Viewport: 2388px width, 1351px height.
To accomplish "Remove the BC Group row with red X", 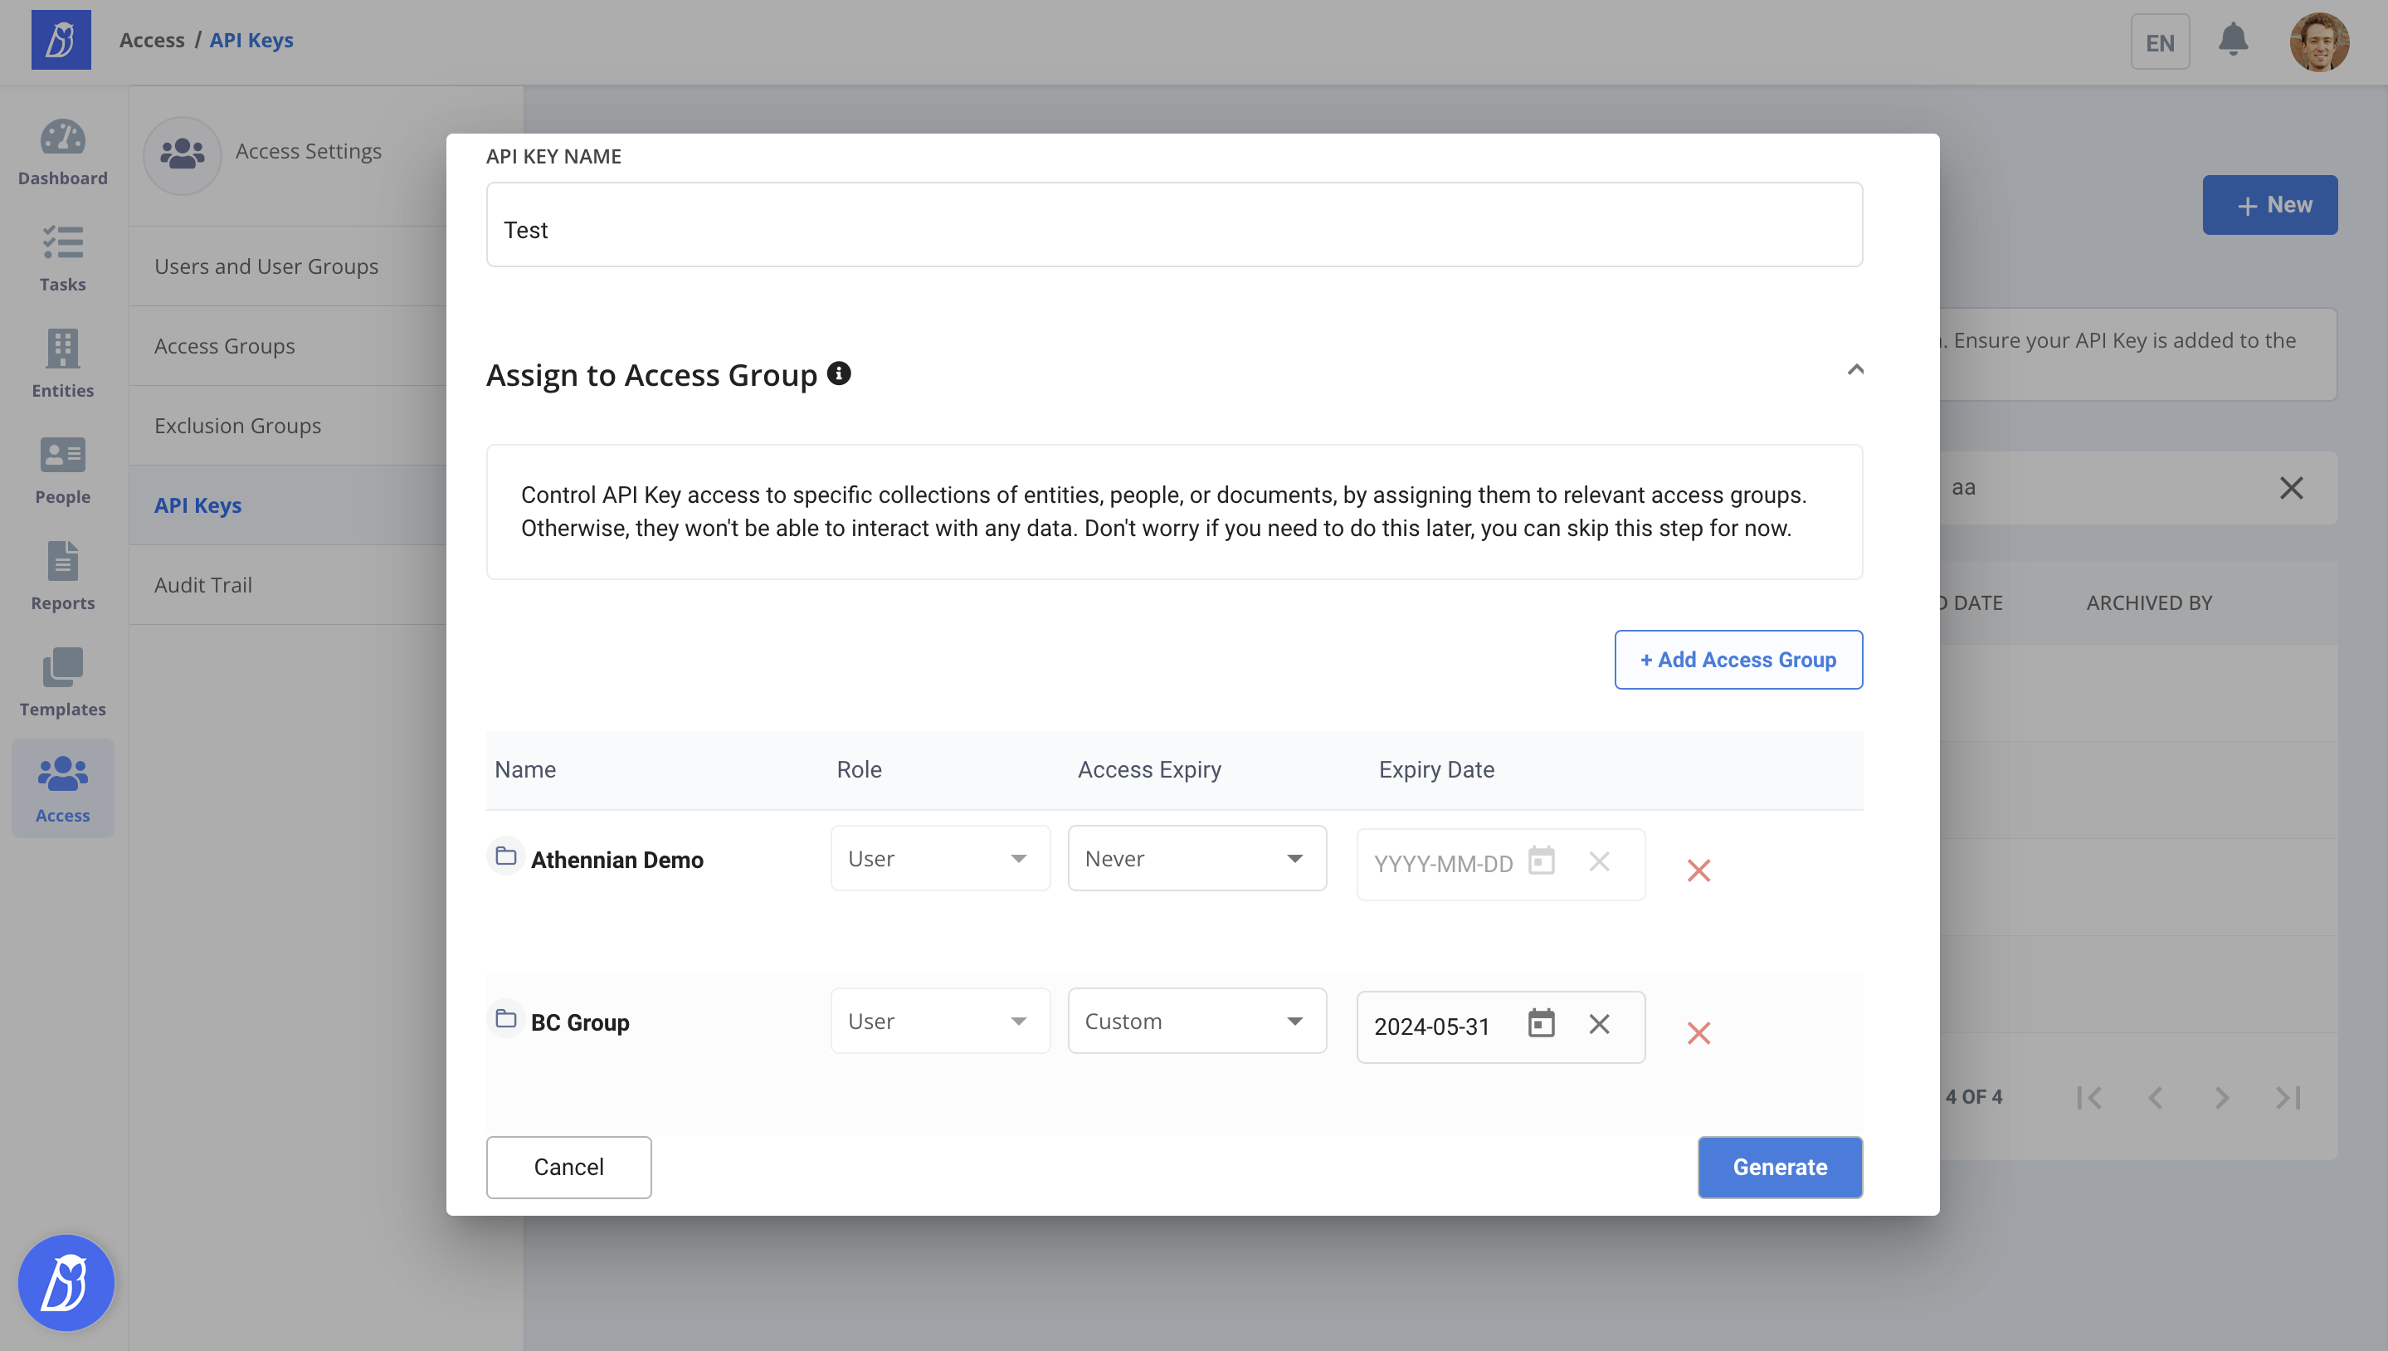I will click(x=1698, y=1032).
